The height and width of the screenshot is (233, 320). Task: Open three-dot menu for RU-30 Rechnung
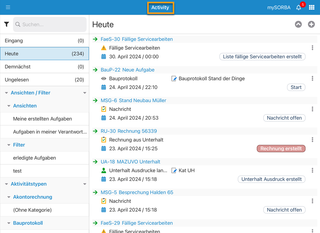click(x=312, y=140)
